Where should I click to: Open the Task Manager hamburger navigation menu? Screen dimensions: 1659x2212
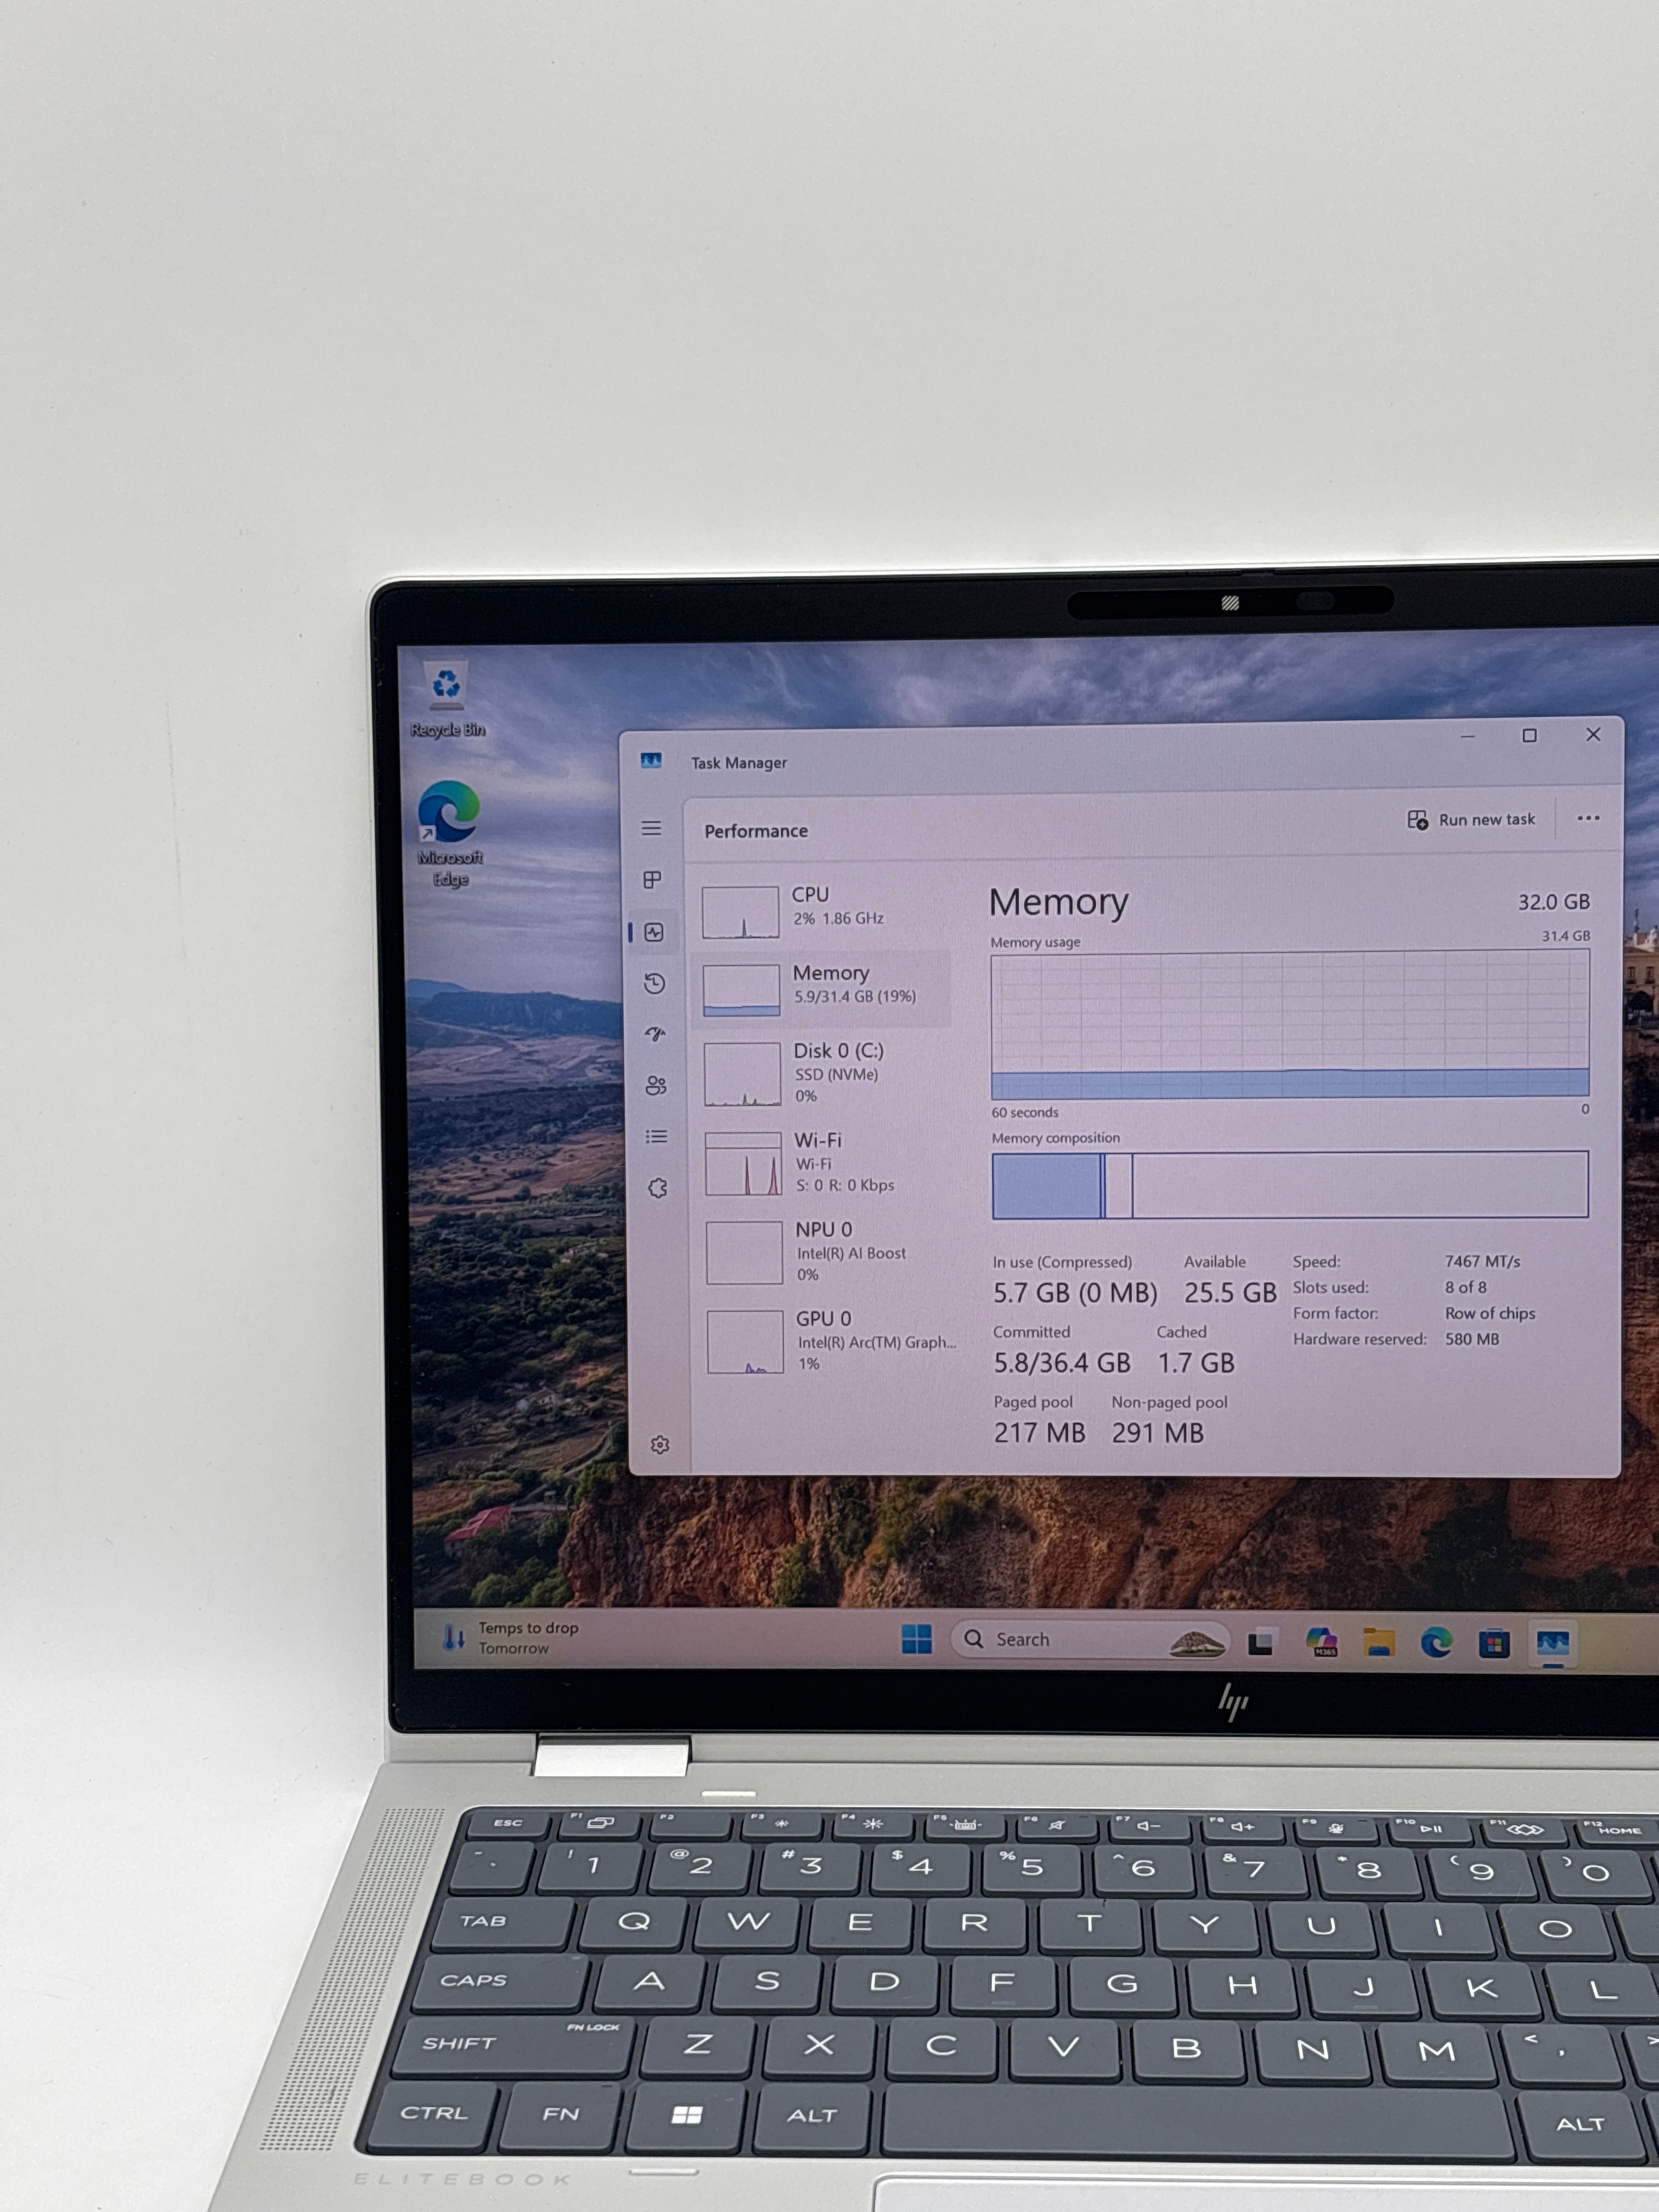[651, 828]
